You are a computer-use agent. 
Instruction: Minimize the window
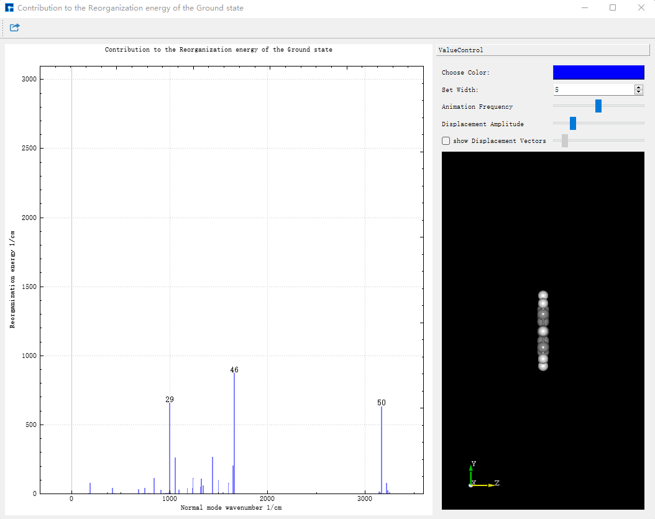click(x=584, y=7)
